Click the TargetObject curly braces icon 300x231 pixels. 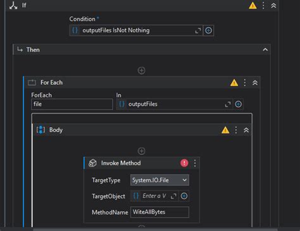136,196
